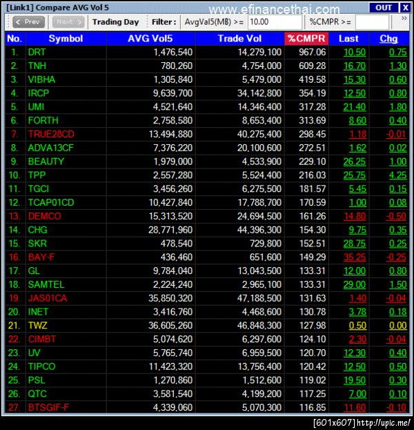This screenshot has width=414, height=430.
Task: Click SKR last price 28.75
Action: click(x=355, y=244)
